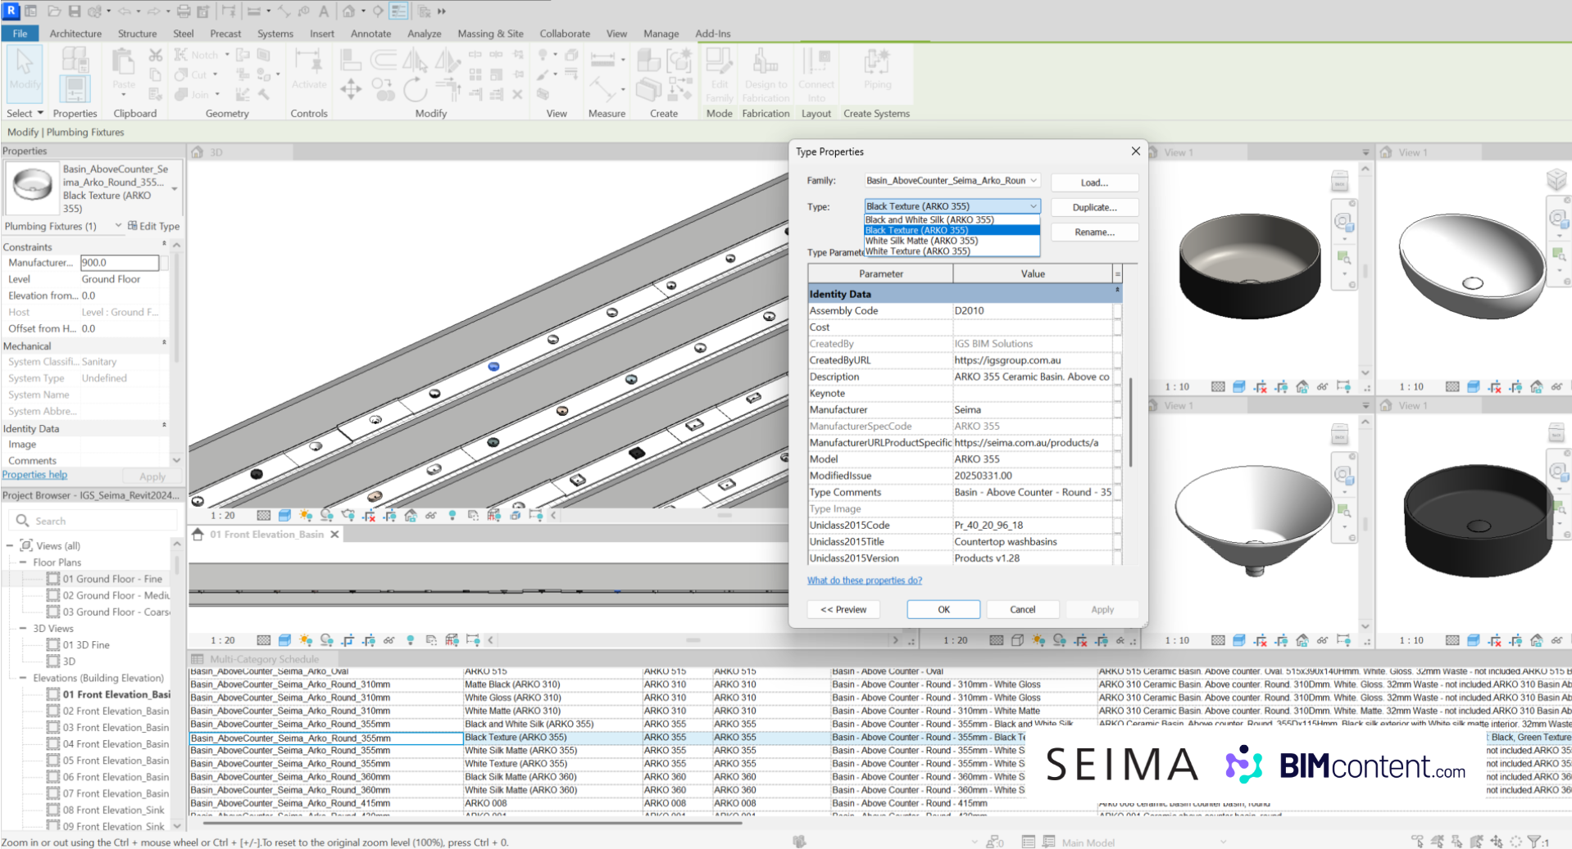Click the 01 Front Elevation_Basin view tab
This screenshot has height=849, width=1572.
click(266, 534)
